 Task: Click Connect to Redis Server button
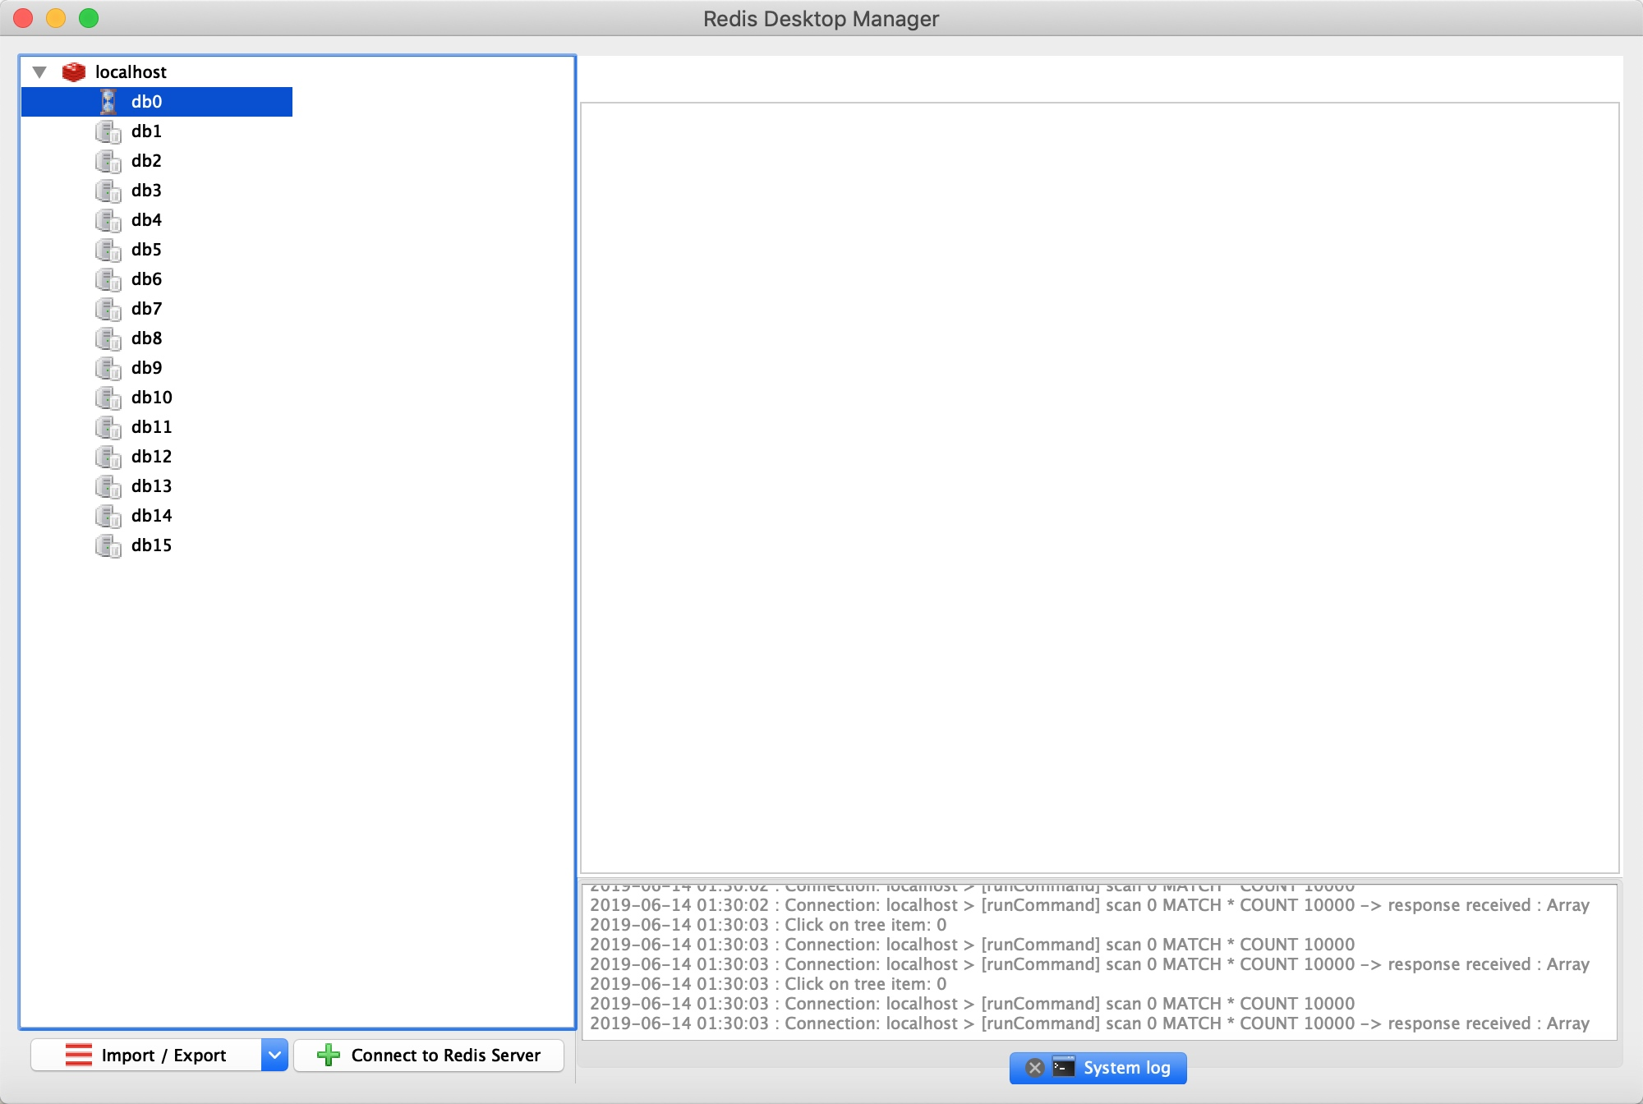(x=429, y=1055)
